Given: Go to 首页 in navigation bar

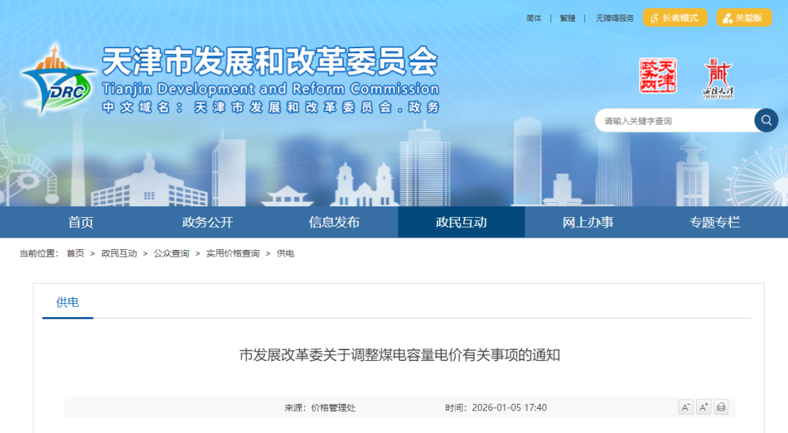Looking at the screenshot, I should tap(81, 222).
